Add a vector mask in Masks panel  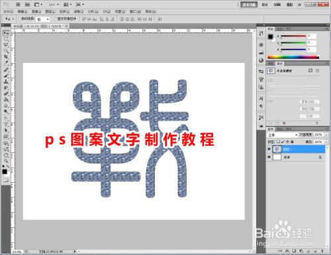tap(317, 70)
